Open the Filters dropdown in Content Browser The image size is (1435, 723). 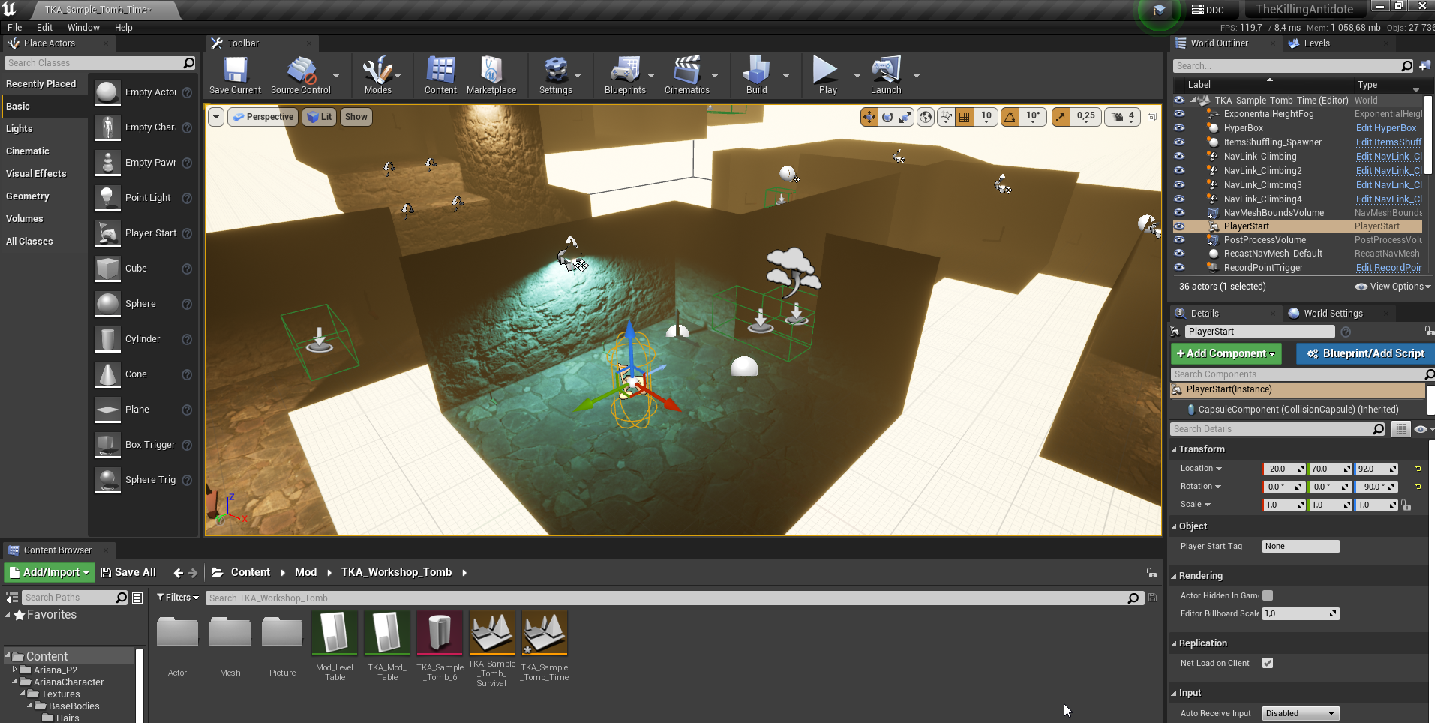tap(178, 598)
